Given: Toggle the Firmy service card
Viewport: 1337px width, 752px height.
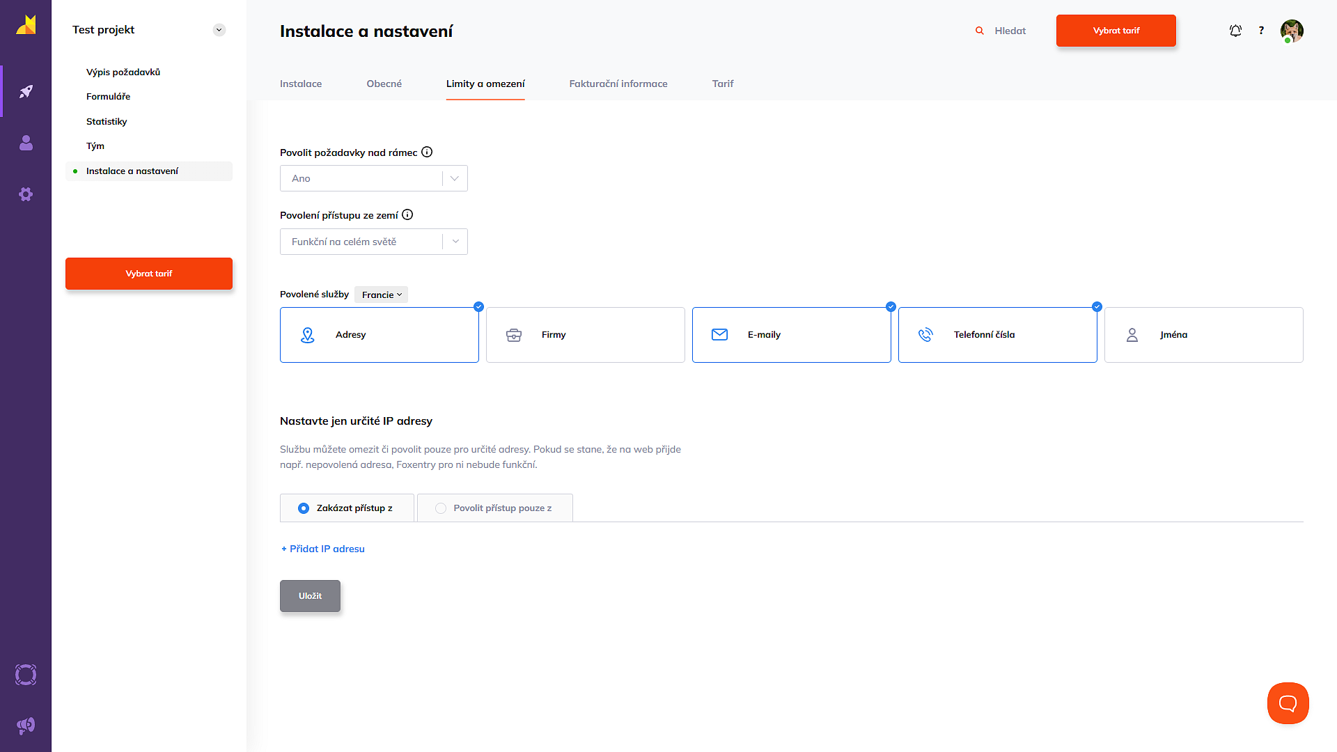Looking at the screenshot, I should 585,335.
